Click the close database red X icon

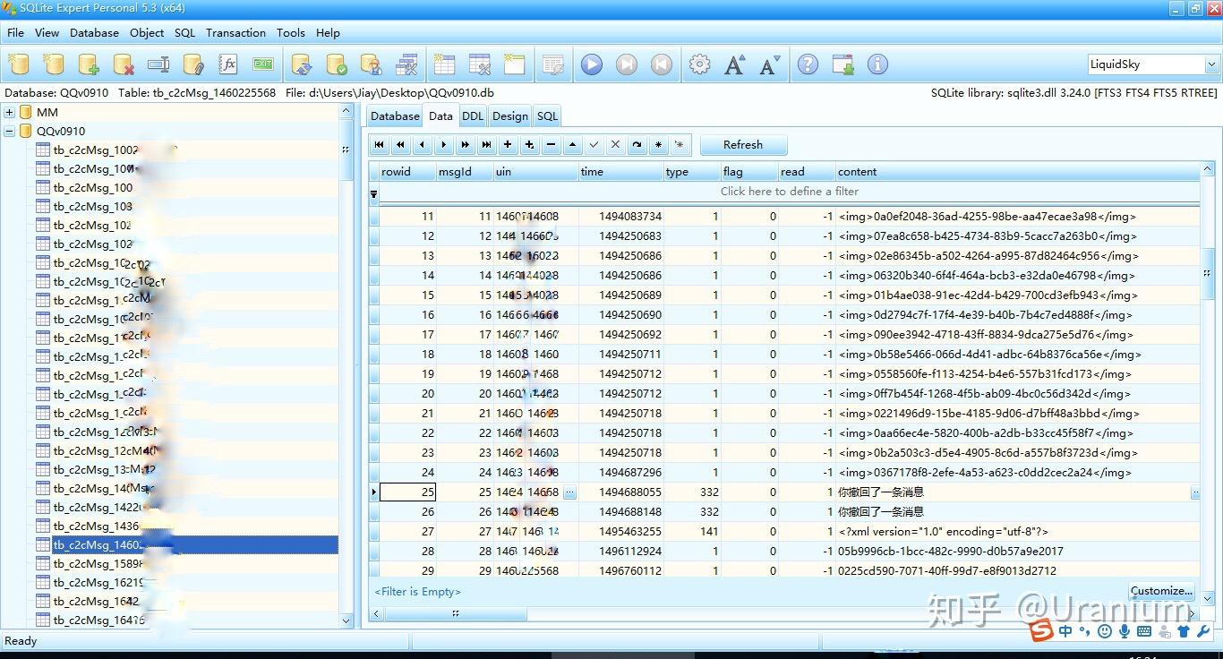pyautogui.click(x=124, y=64)
